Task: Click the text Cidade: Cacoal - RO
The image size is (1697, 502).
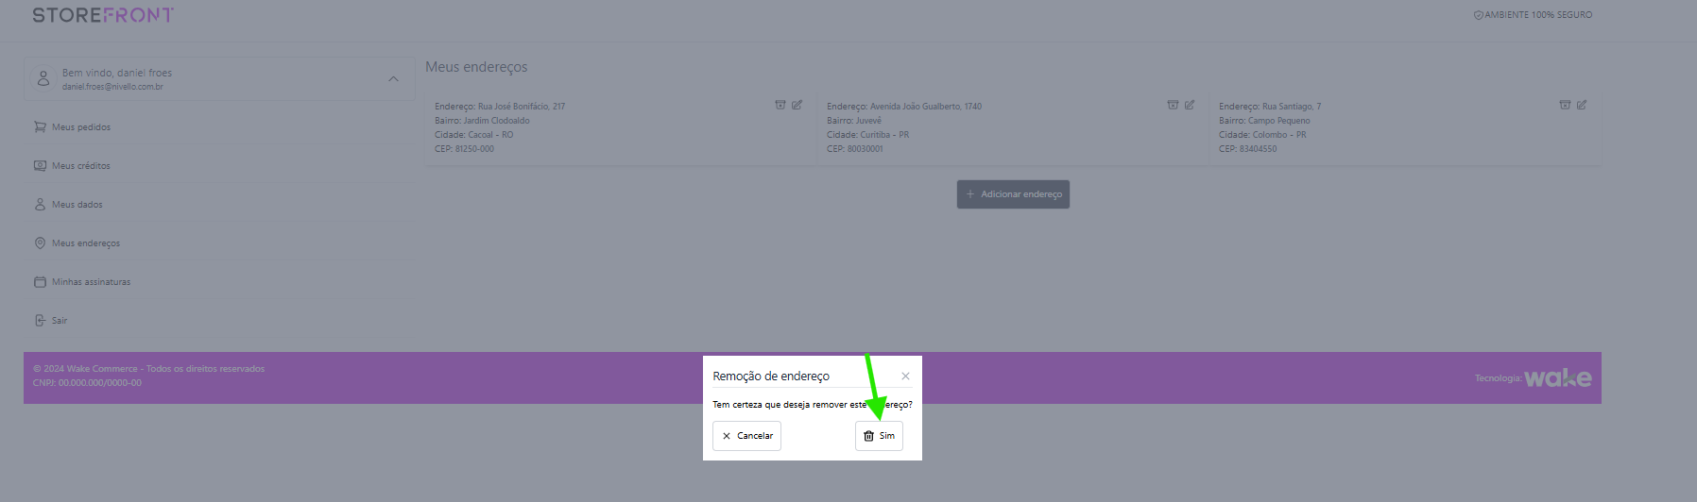Action: 474,135
